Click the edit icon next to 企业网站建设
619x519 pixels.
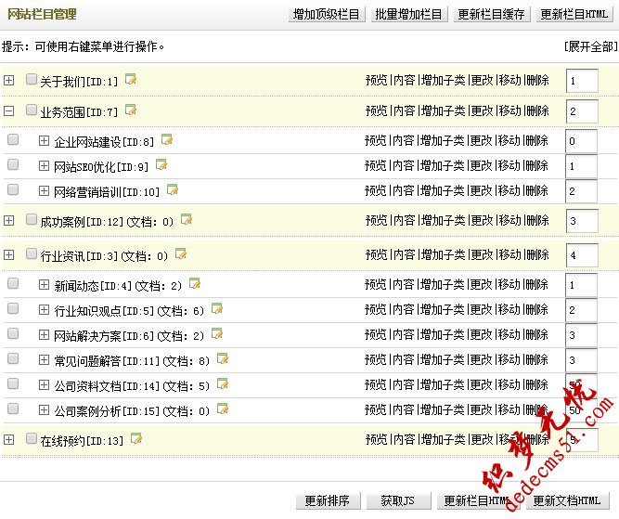pos(167,139)
